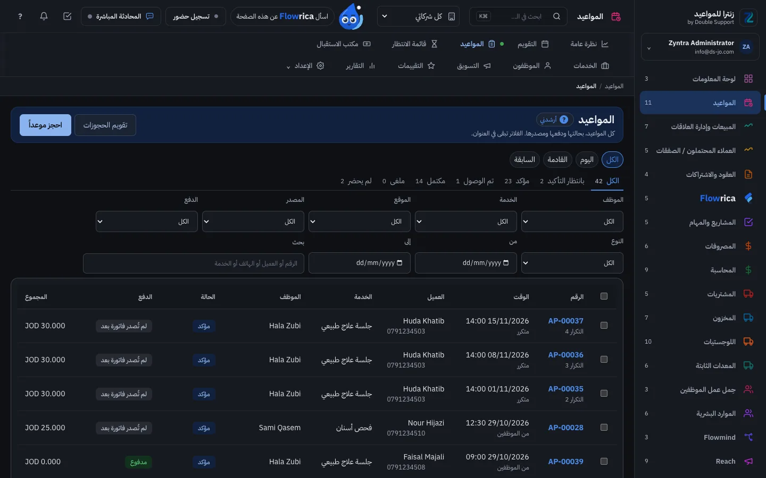Open اللوجستيات logistics sidebar icon

pyautogui.click(x=748, y=342)
